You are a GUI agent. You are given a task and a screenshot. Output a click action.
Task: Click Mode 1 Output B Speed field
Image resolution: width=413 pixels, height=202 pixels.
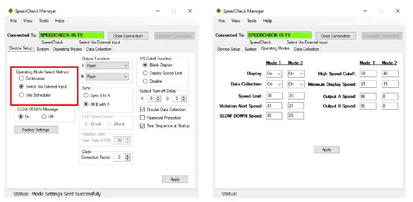(368, 106)
